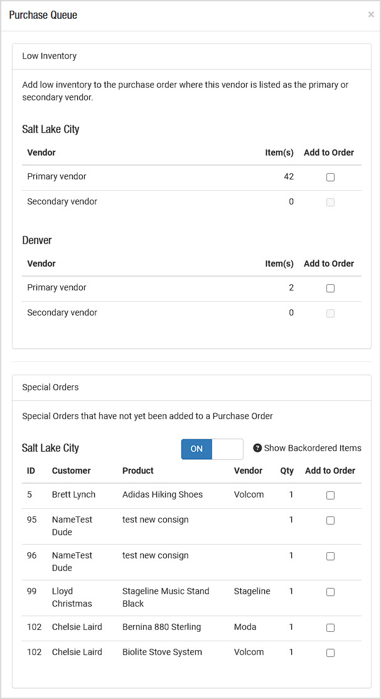The height and width of the screenshot is (699, 381).
Task: Click the Low Inventory panel header
Action: tap(191, 56)
